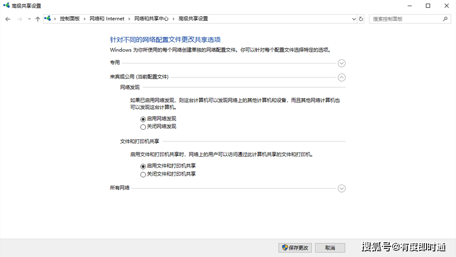Refresh the page with refresh icon

coord(361,19)
